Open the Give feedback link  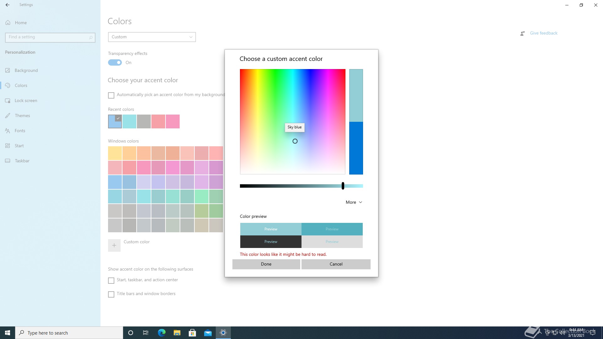click(x=543, y=33)
